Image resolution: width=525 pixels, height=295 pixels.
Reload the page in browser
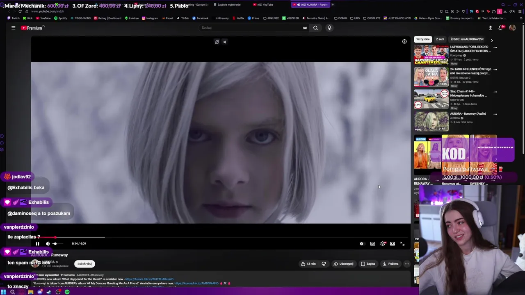click(x=20, y=11)
